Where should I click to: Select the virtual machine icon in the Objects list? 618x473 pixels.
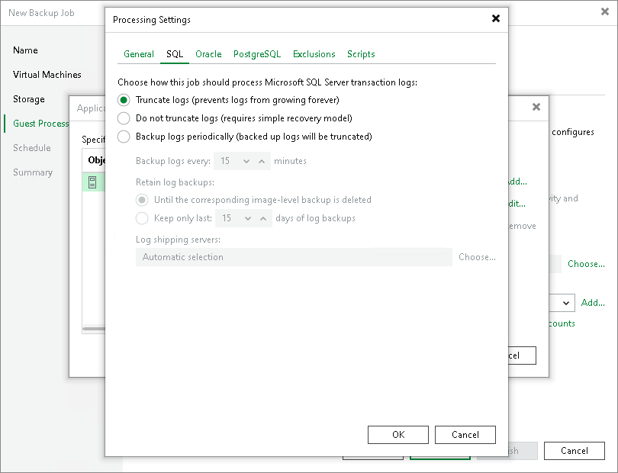(94, 182)
